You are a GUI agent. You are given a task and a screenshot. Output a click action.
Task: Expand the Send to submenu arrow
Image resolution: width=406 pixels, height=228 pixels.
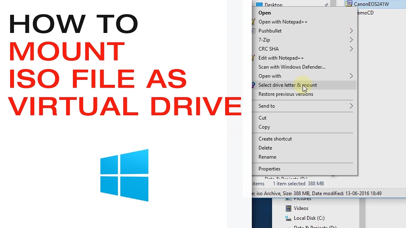coord(351,106)
